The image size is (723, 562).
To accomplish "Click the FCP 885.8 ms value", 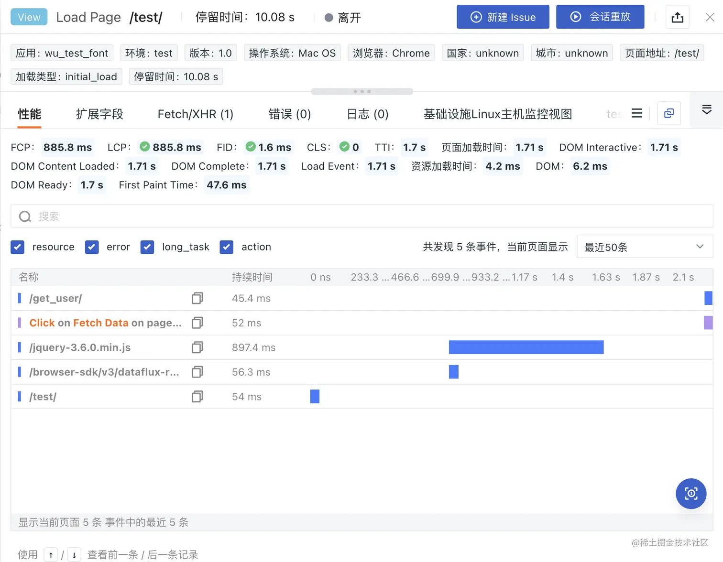I will point(67,147).
